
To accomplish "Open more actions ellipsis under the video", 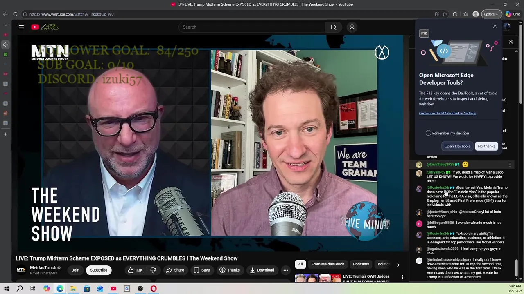I will (x=286, y=270).
